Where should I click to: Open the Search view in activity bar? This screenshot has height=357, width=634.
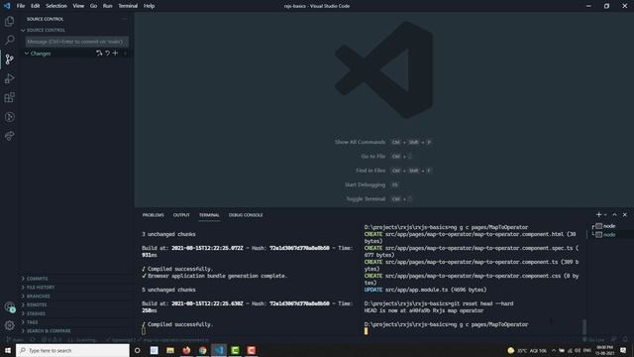[9, 40]
